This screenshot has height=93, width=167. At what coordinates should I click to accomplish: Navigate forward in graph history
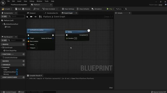tap(35, 17)
